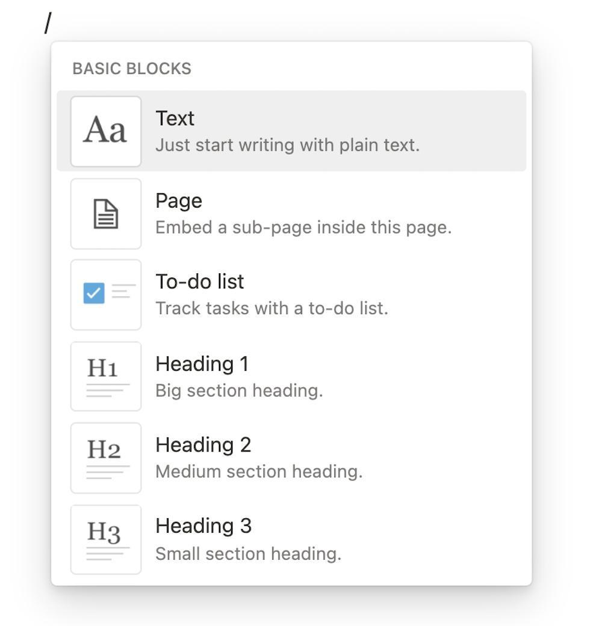Image resolution: width=602 pixels, height=626 pixels.
Task: Click the 'BASIC BLOCKS' section header
Action: 132,69
